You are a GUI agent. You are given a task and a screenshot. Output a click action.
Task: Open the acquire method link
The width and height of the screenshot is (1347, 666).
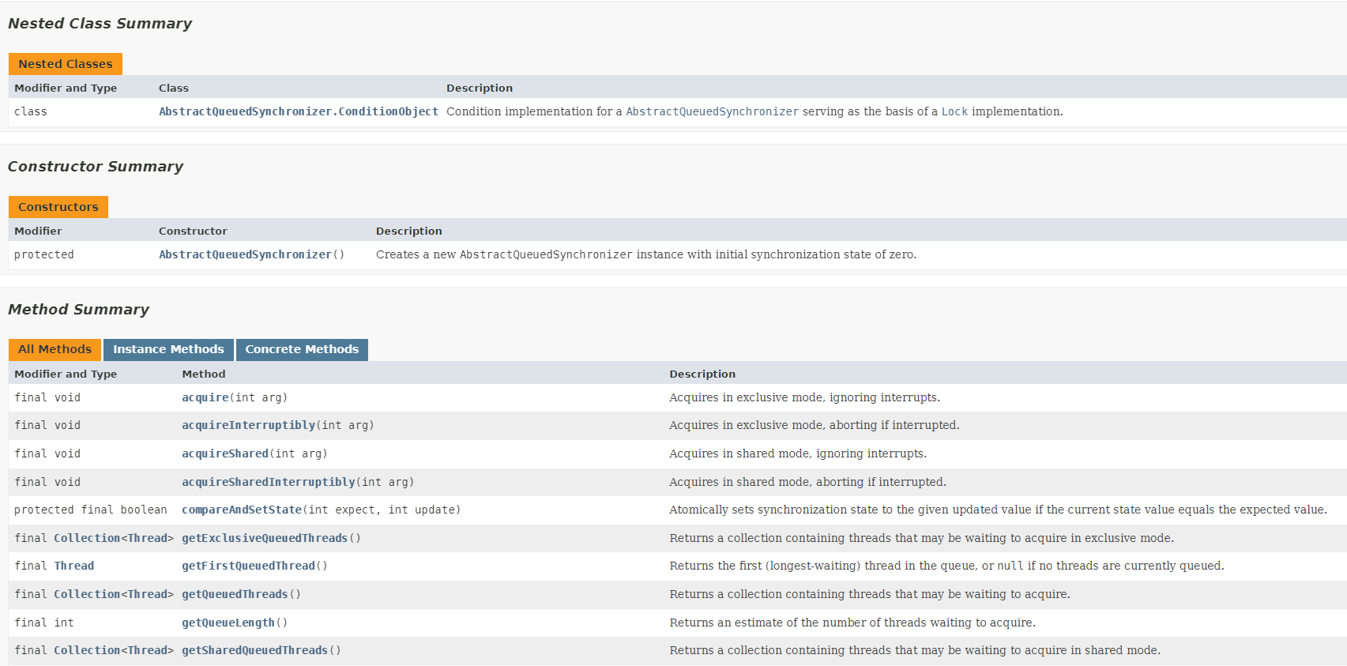point(205,397)
